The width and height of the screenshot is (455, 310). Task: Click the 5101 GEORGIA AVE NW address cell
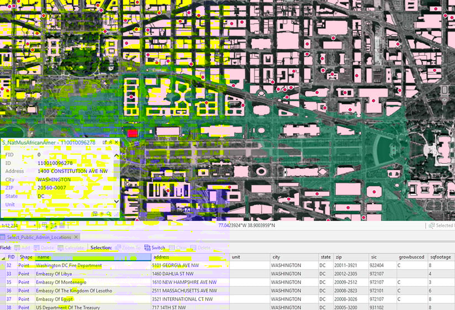(191, 265)
